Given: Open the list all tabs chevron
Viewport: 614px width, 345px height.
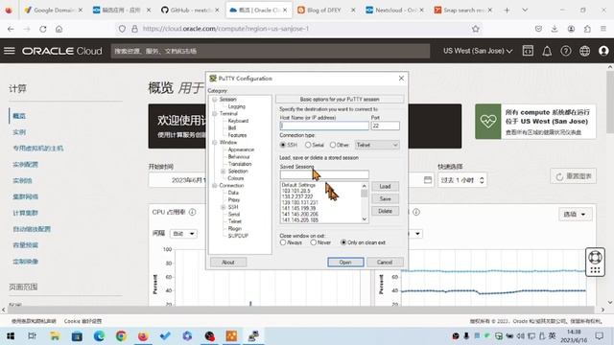Looking at the screenshot, I should click(x=525, y=11).
